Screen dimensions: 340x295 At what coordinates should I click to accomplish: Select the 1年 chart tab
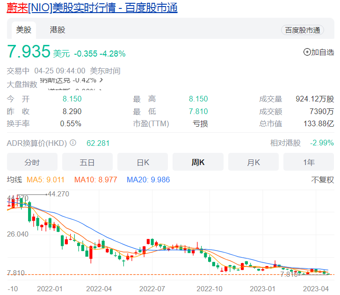309,162
